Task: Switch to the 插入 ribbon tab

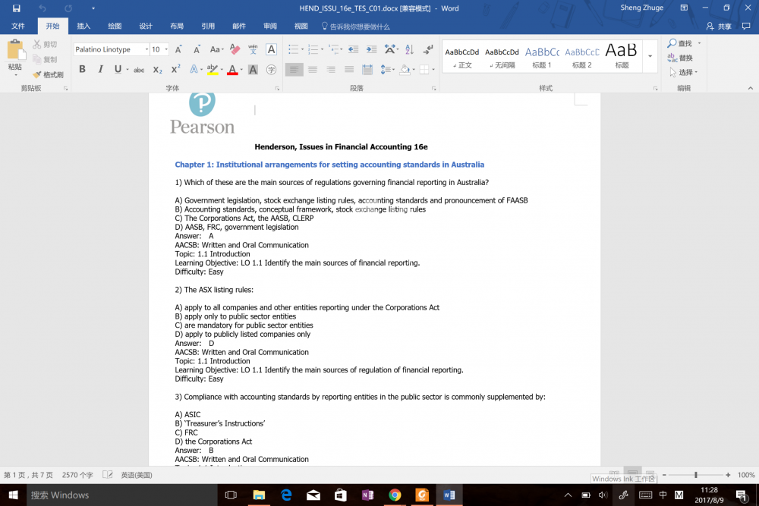Action: pos(83,27)
